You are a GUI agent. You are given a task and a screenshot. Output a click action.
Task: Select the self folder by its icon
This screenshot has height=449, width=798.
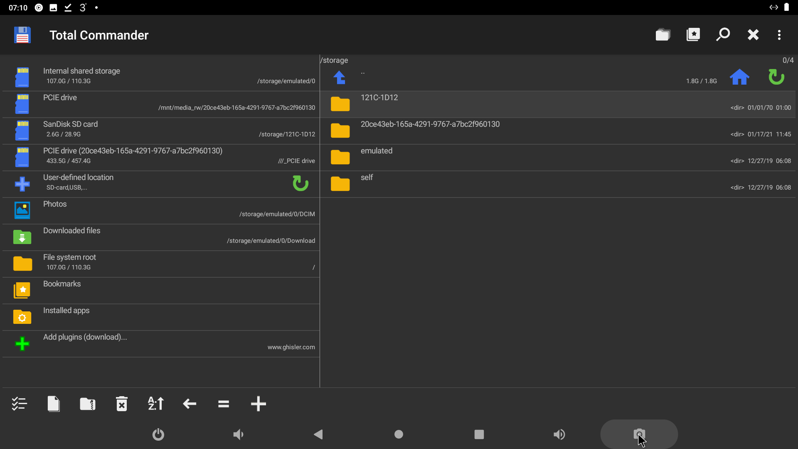click(340, 184)
